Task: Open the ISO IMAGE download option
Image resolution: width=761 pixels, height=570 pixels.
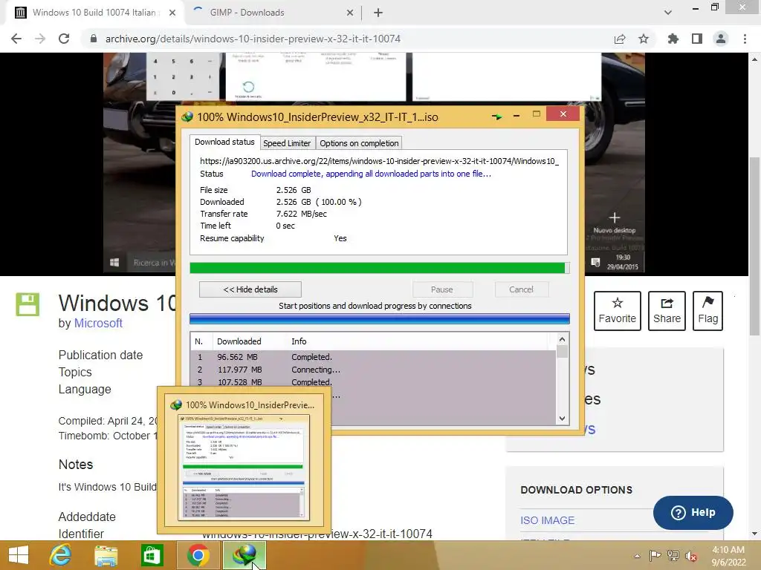Action: 548,520
